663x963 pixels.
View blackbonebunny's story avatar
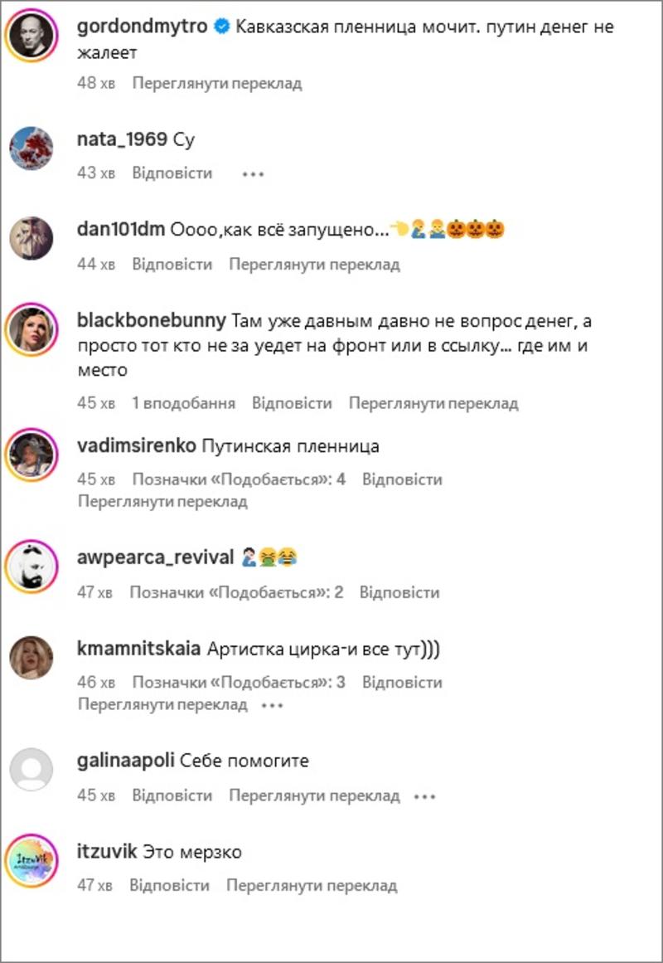(x=31, y=329)
